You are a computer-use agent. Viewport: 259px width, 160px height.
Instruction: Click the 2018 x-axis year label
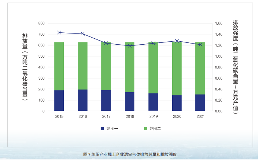point(130,116)
